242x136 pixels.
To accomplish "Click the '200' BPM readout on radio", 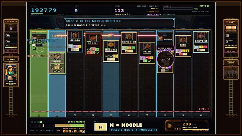I will point(187,124).
